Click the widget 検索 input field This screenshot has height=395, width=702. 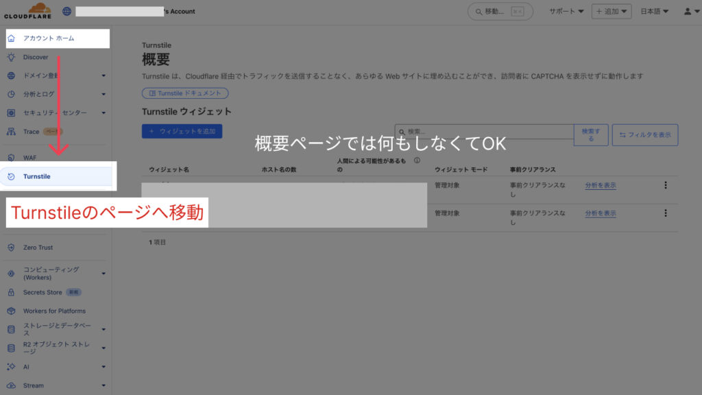pyautogui.click(x=484, y=132)
